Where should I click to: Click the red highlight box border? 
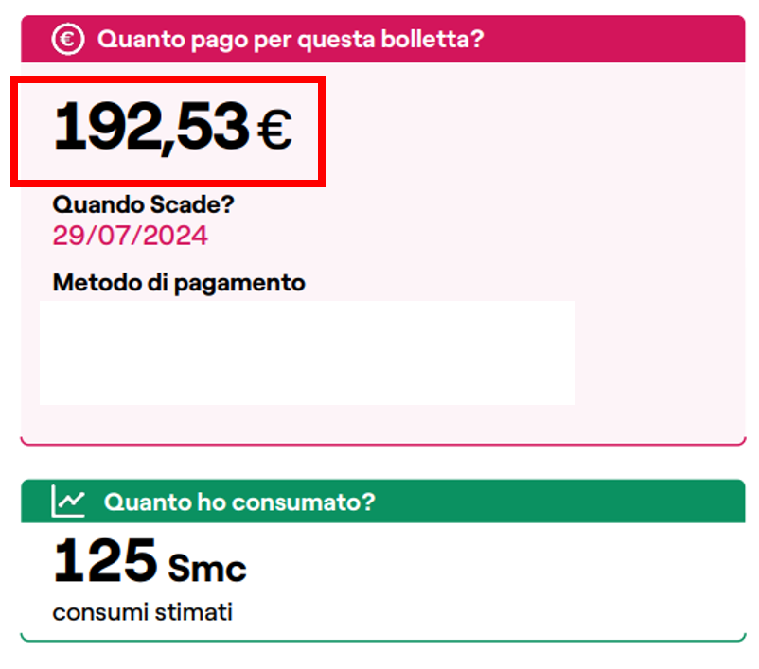coord(168,79)
